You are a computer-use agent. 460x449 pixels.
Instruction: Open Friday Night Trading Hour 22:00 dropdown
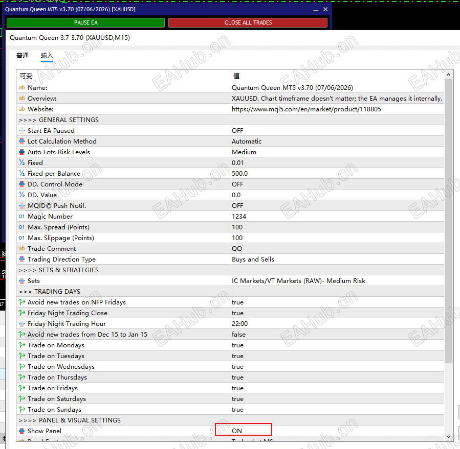pyautogui.click(x=337, y=324)
